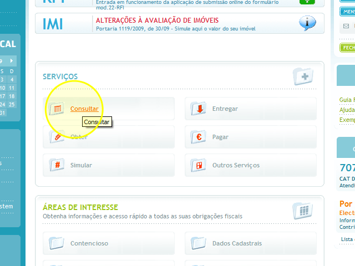This screenshot has width=355, height=266.
Task: Click the Áreas de Interesse grid folder icon
Action: pos(302,211)
